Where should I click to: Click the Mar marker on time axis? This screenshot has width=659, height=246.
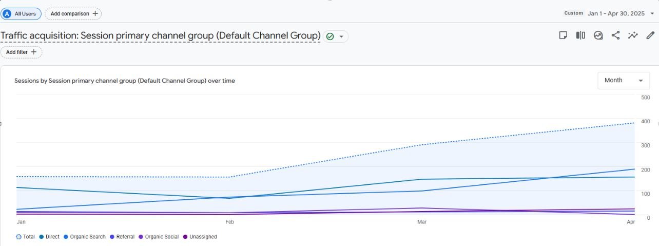pos(422,222)
